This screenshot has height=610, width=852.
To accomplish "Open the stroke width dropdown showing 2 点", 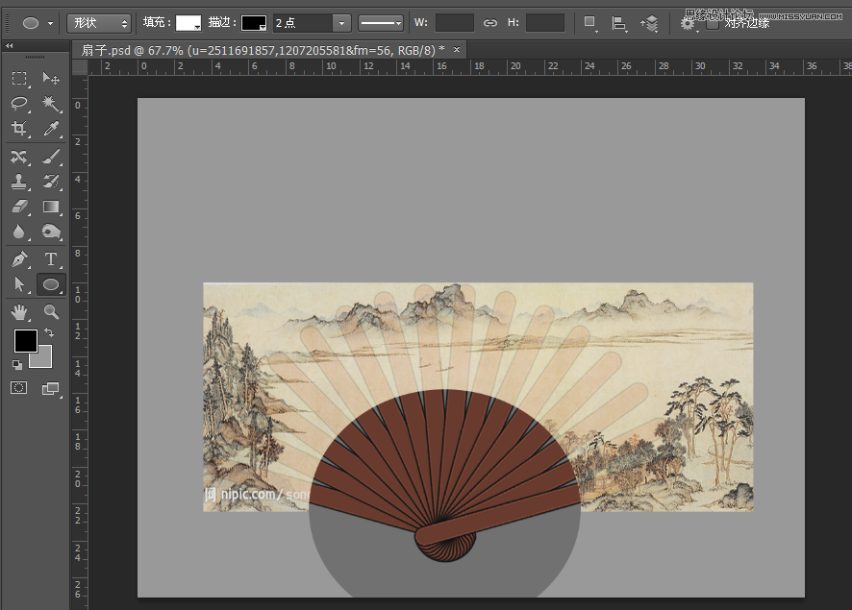I will [x=340, y=23].
